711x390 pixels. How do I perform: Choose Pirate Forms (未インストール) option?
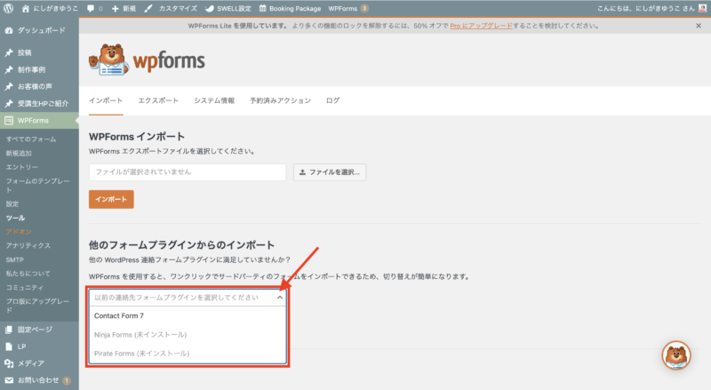click(x=188, y=354)
